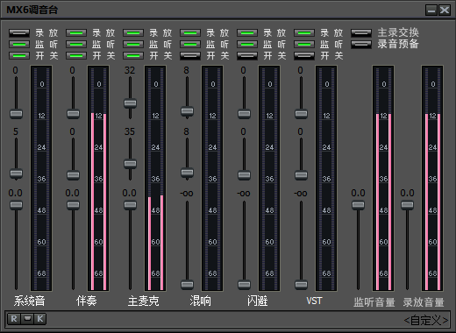
Task: Switch the 主麦克 channel 开关 off
Action: click(133, 55)
